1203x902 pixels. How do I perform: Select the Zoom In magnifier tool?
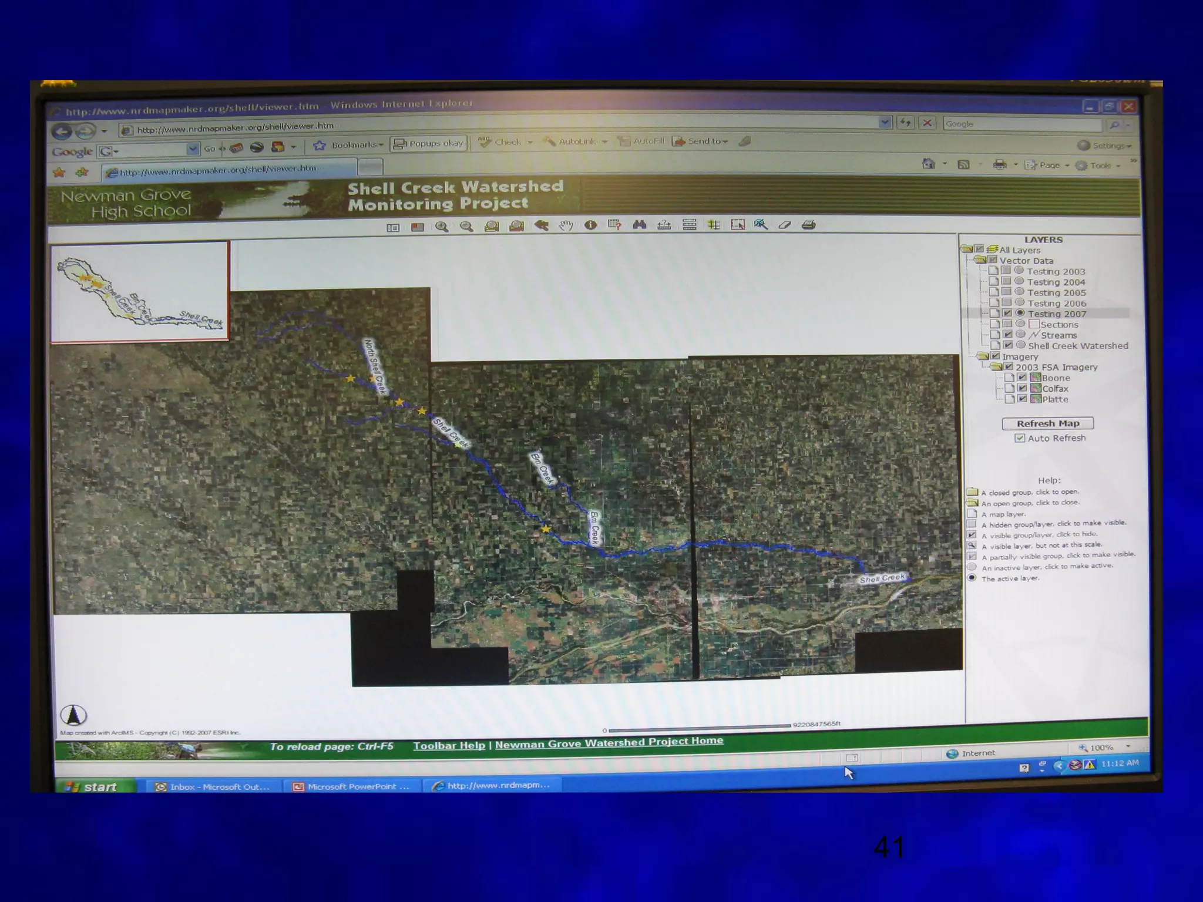442,227
